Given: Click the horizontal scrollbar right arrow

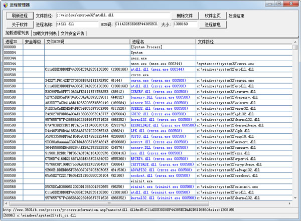Looking at the screenshot, I should 289,203.
